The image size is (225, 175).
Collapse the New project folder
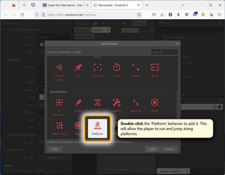click(160, 37)
